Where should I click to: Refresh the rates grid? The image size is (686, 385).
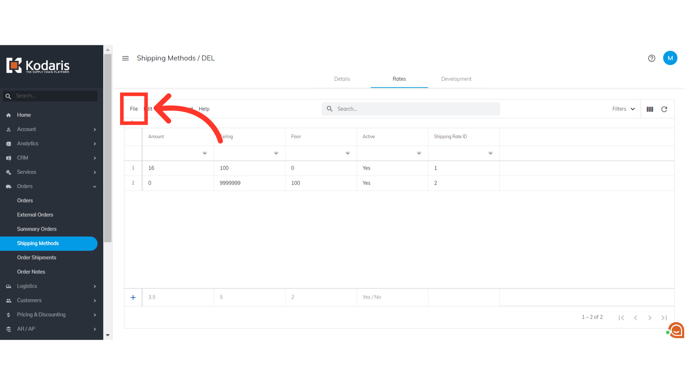point(664,109)
